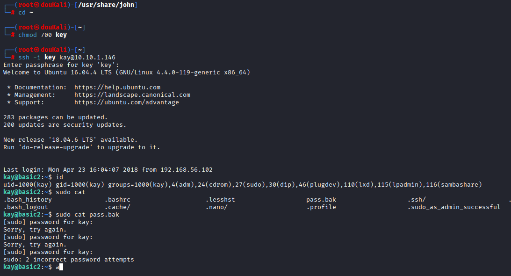Click the .bashrc file name in listing
The image size is (511, 276).
tap(117, 200)
